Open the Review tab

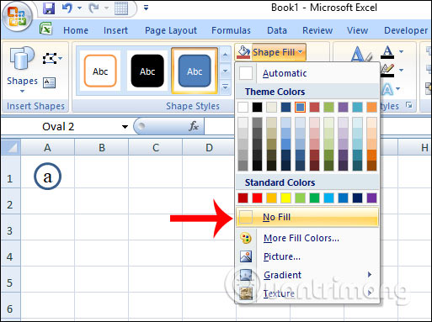[317, 30]
